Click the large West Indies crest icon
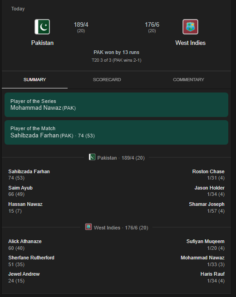This screenshot has height=297, width=236. click(x=190, y=27)
